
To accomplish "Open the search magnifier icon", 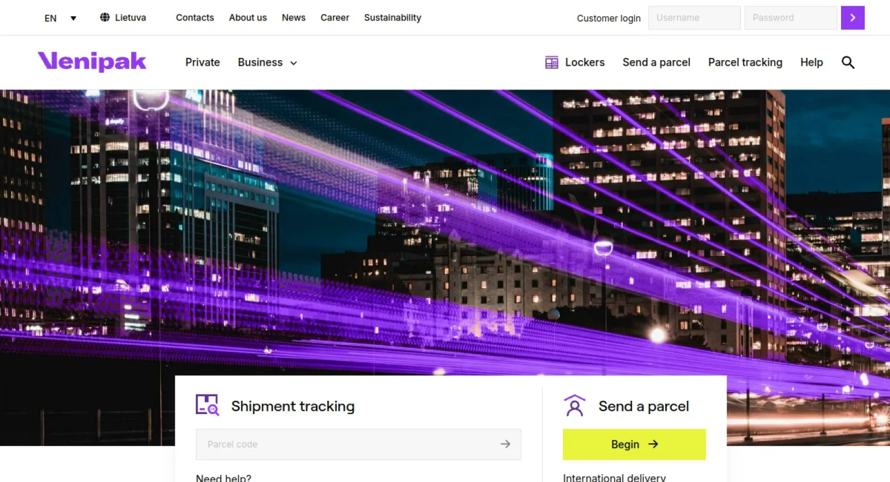I will [848, 62].
